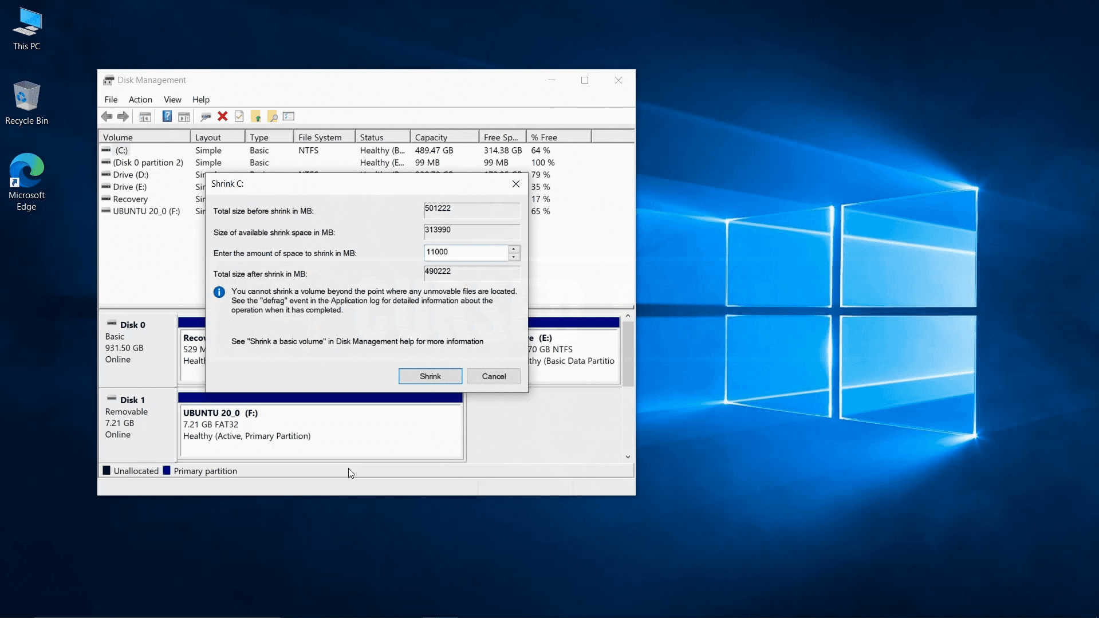
Task: Click the settings list view toolbar icon
Action: coord(289,117)
